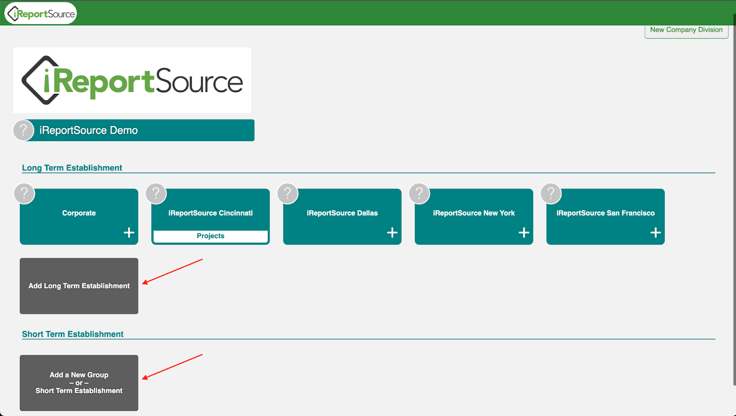This screenshot has height=416, width=736.
Task: Click the iReportSource logo in the header
Action: point(40,13)
